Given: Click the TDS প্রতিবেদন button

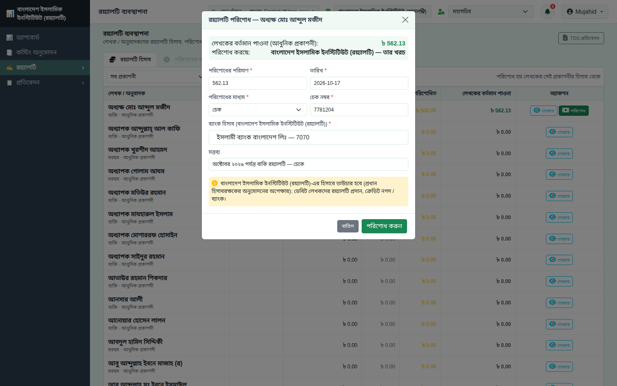Looking at the screenshot, I should pos(581,38).
